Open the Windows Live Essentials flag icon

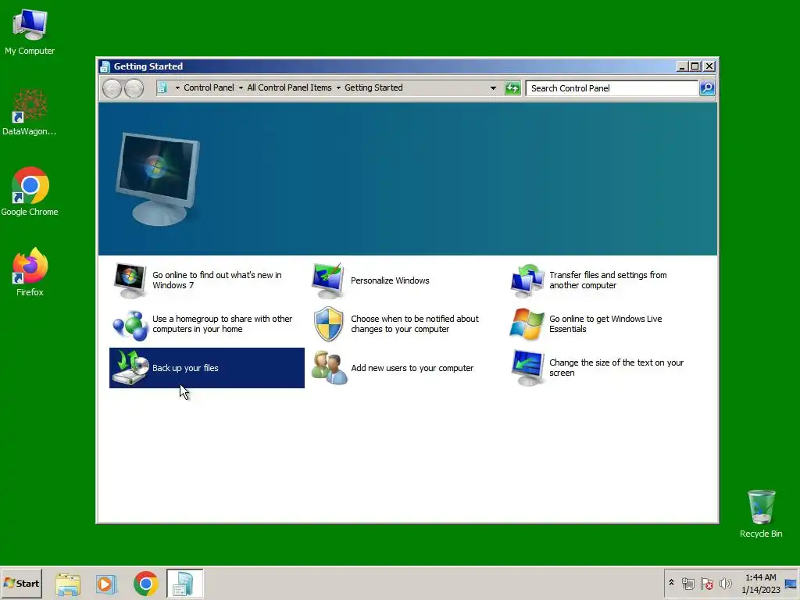coord(527,324)
